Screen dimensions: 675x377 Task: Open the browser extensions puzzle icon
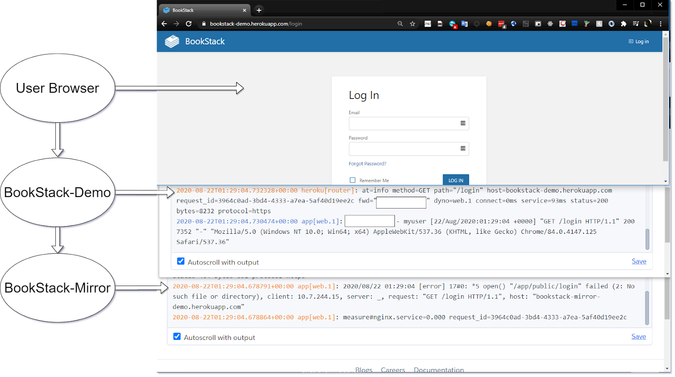624,24
